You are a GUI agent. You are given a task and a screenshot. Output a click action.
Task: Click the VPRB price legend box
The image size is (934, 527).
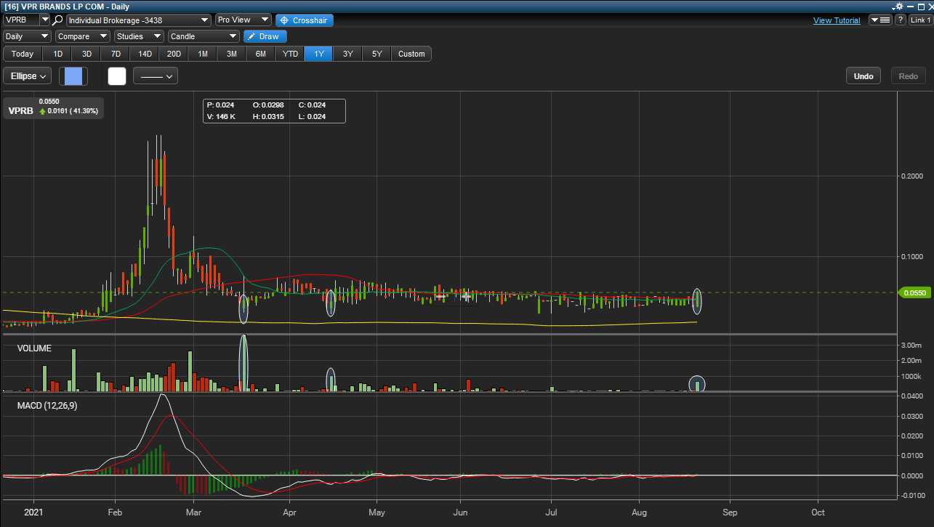55,107
